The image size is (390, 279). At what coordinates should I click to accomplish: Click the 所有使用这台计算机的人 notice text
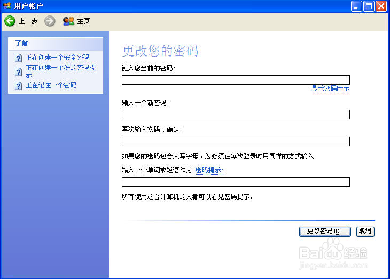click(188, 197)
